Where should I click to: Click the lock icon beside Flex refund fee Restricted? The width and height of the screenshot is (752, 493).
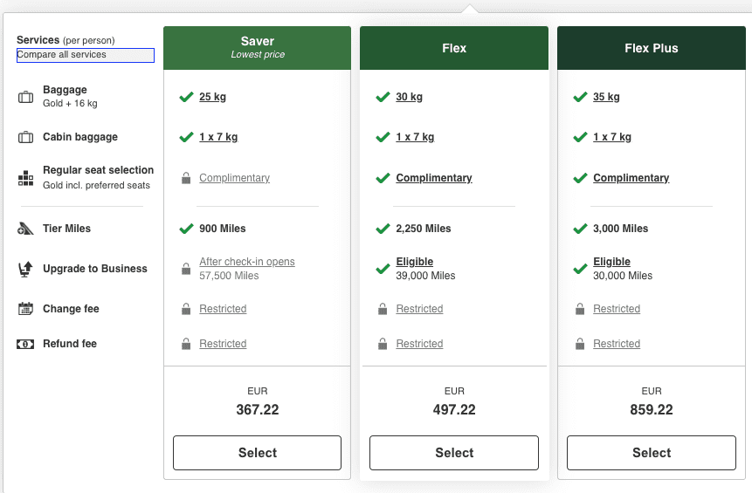(383, 344)
